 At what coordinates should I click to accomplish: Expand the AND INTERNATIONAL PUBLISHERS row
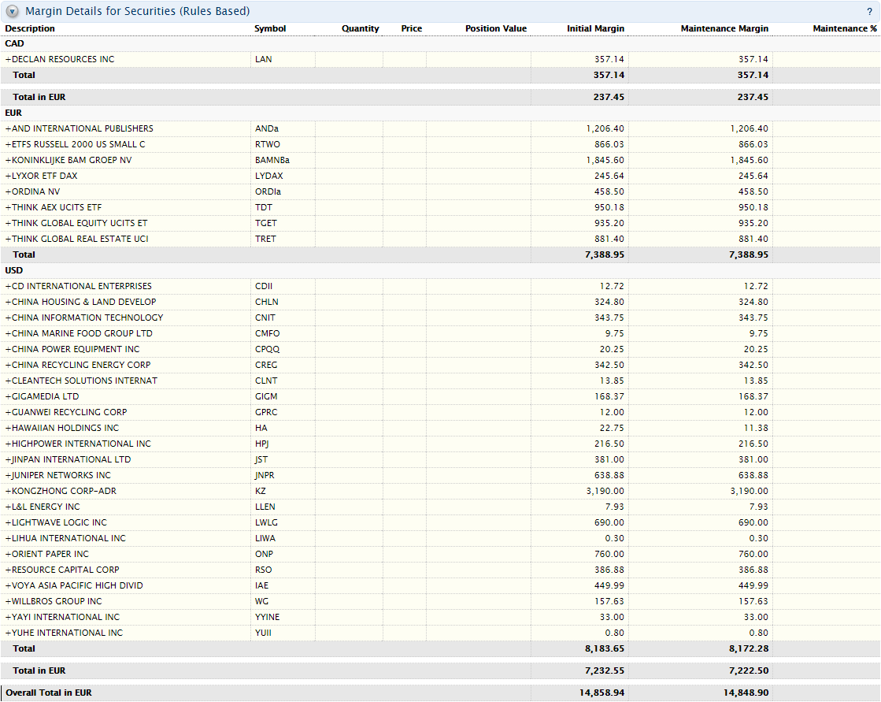pos(9,128)
